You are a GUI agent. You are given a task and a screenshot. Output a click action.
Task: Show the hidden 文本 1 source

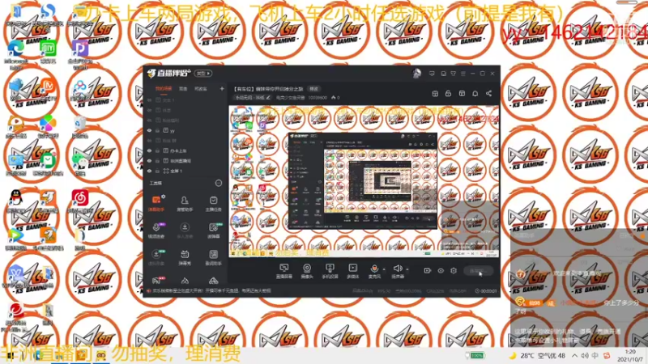pos(150,100)
